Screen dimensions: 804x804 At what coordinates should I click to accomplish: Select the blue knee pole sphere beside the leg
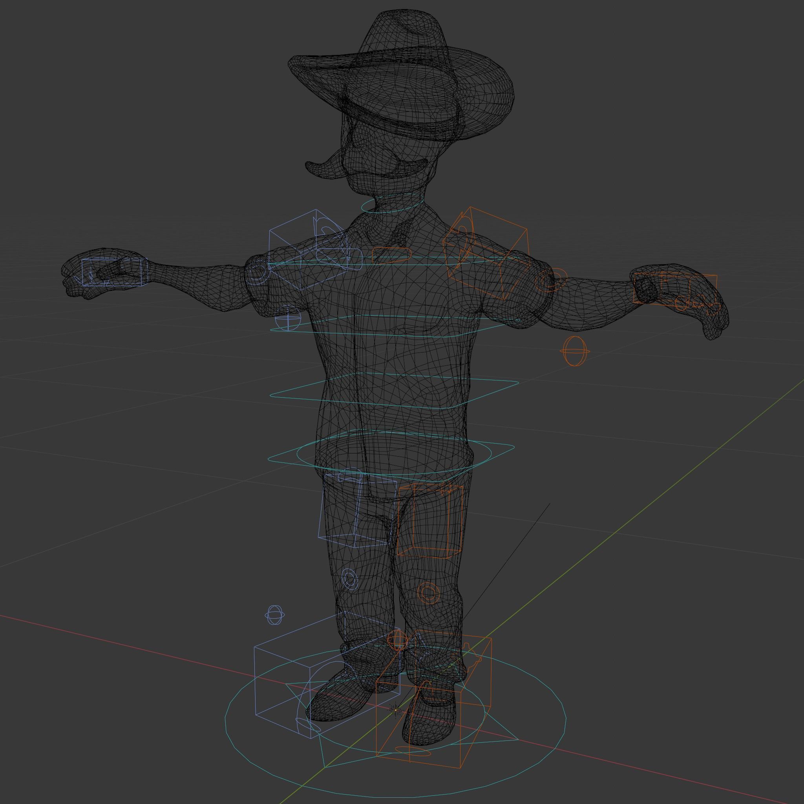point(275,615)
